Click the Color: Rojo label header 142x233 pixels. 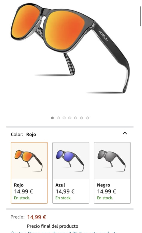(x=23, y=134)
